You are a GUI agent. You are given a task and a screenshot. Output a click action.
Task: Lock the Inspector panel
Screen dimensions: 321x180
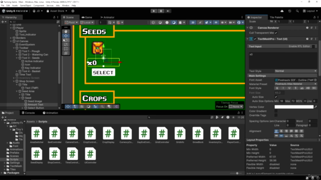tap(314, 17)
